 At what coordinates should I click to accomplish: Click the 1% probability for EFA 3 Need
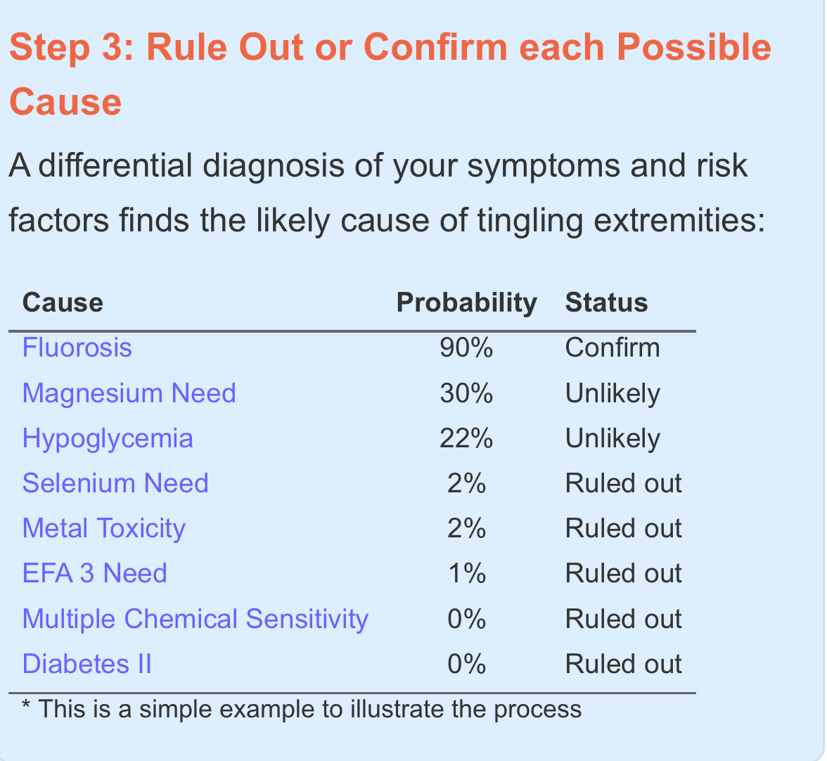[467, 573]
